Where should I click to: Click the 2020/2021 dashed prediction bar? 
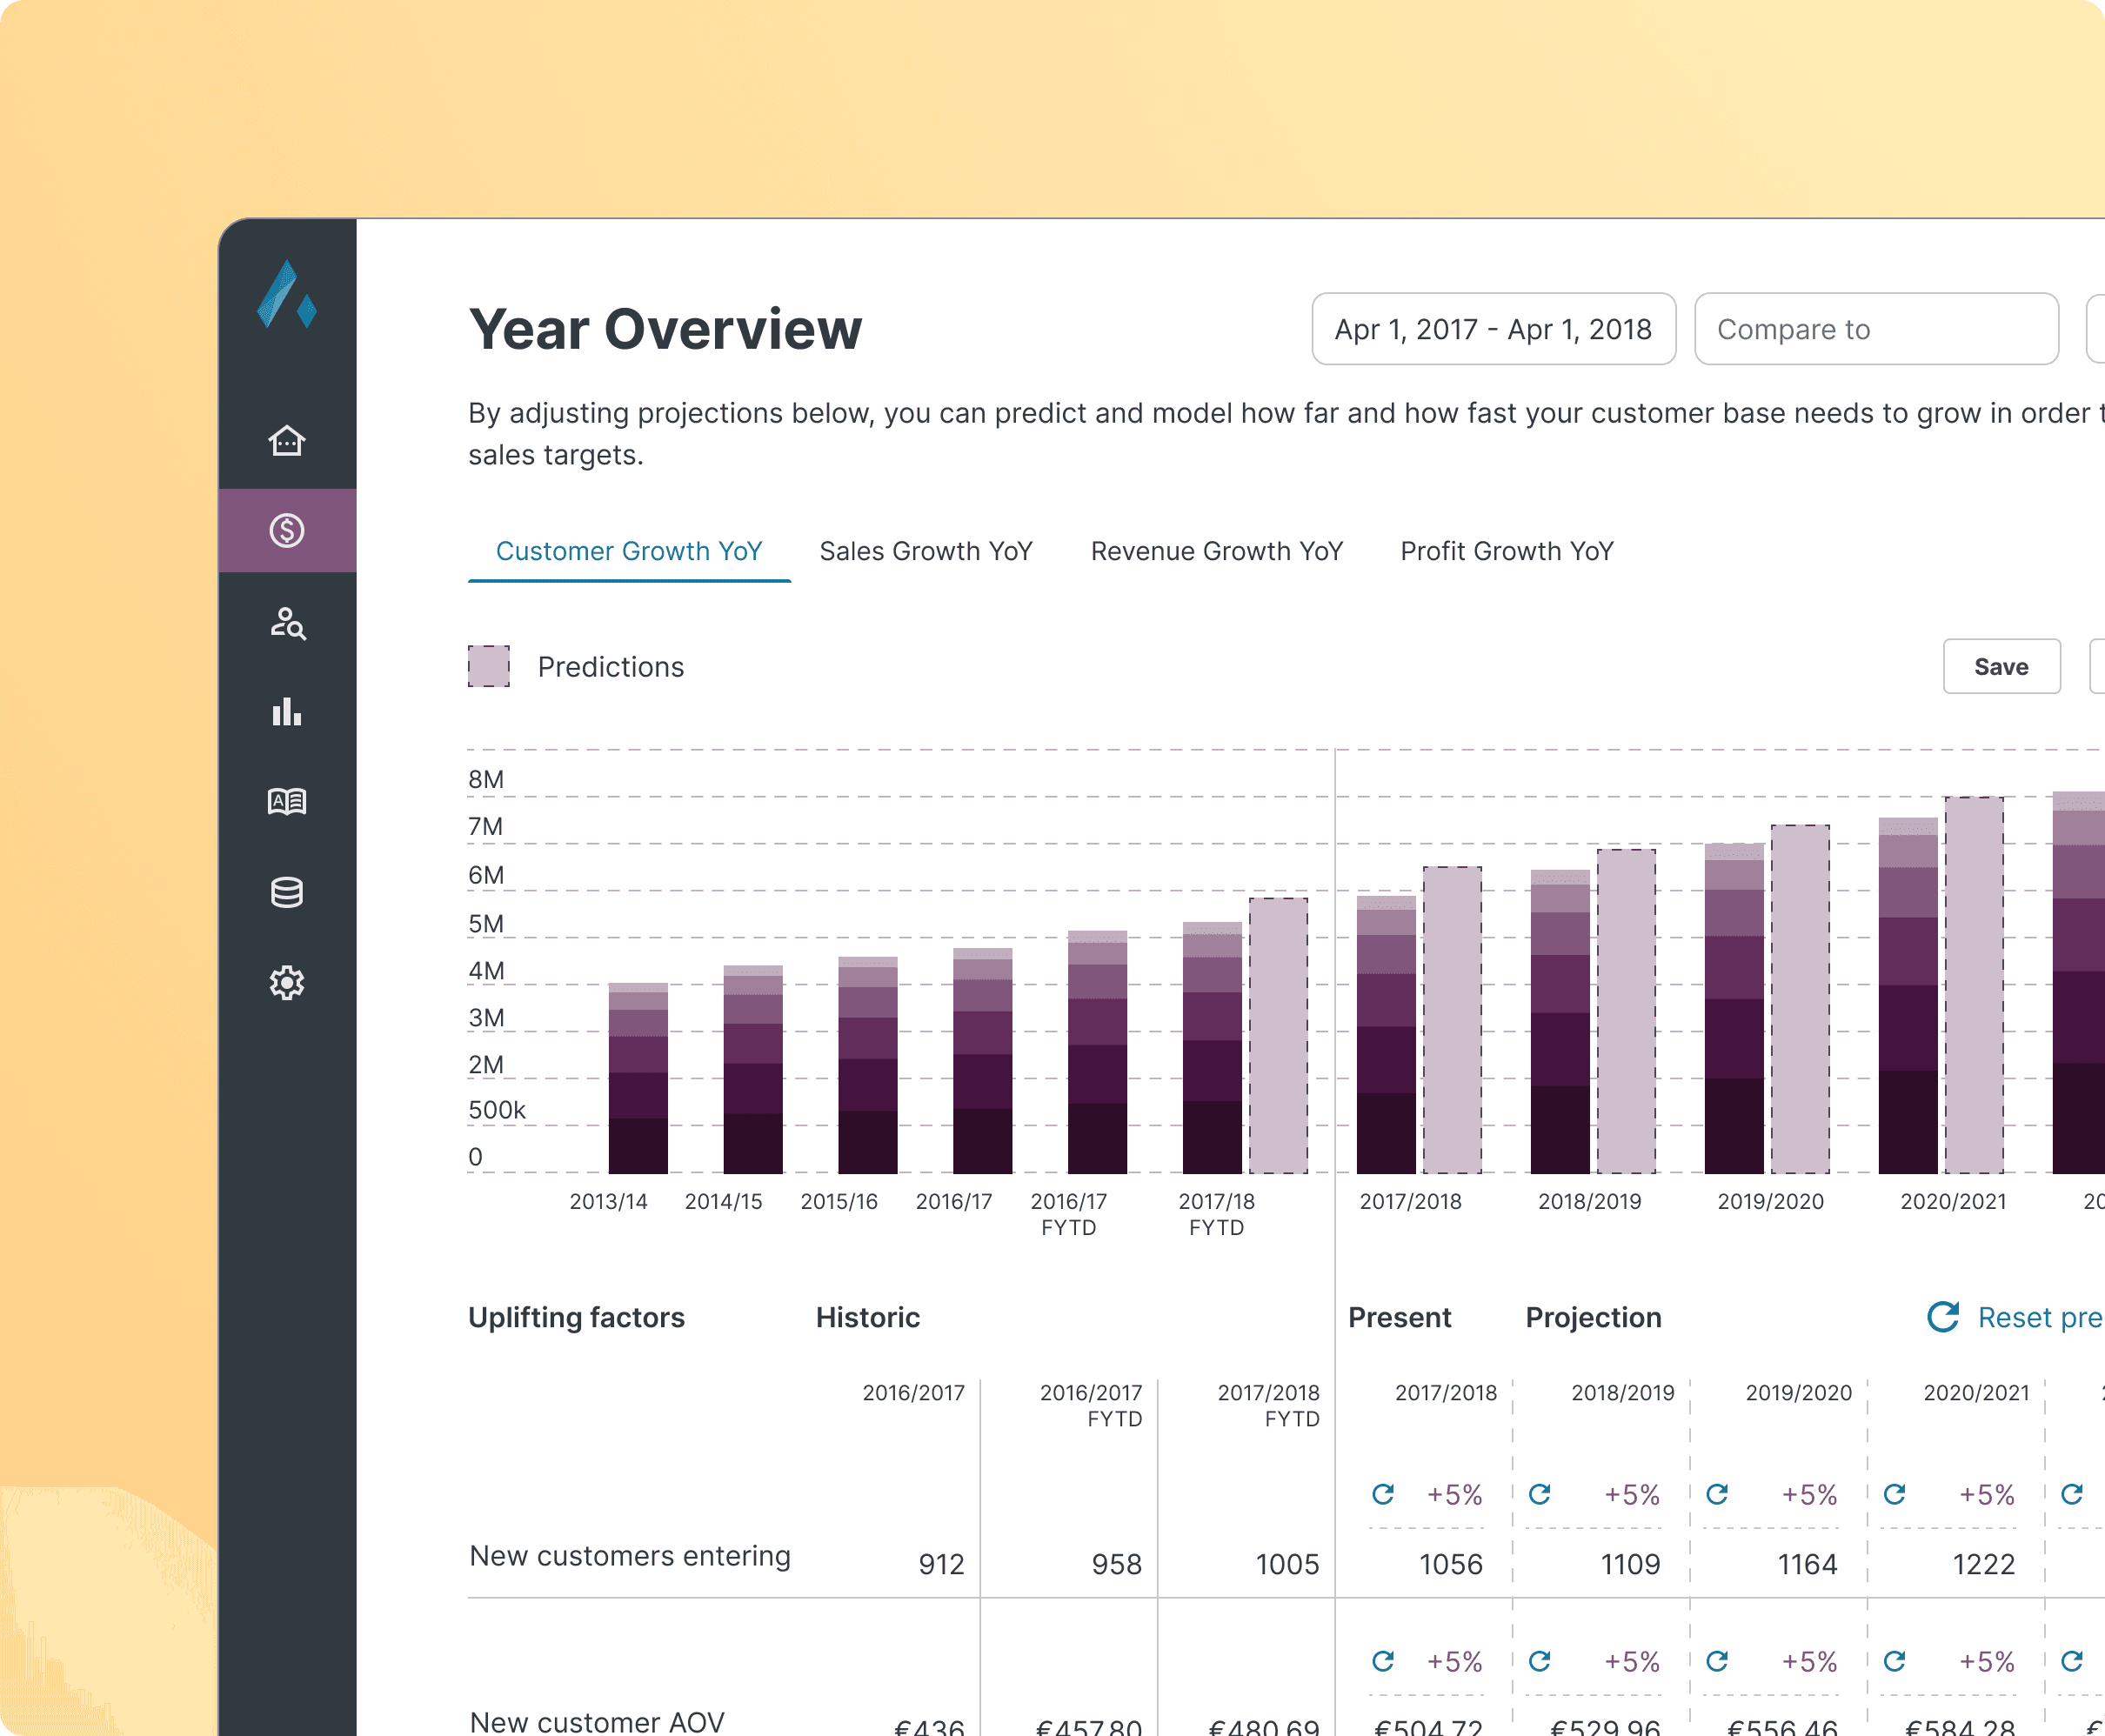click(1975, 985)
